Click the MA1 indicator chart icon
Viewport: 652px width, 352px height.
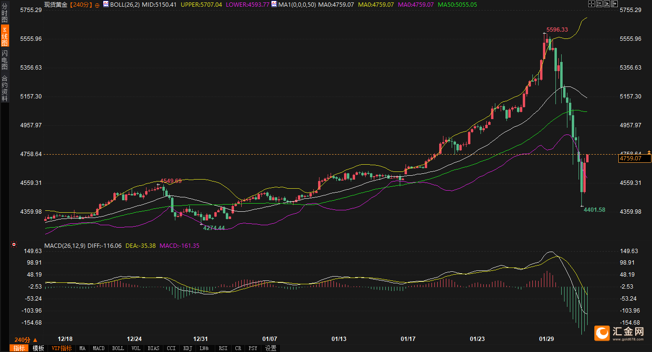tap(274, 4)
